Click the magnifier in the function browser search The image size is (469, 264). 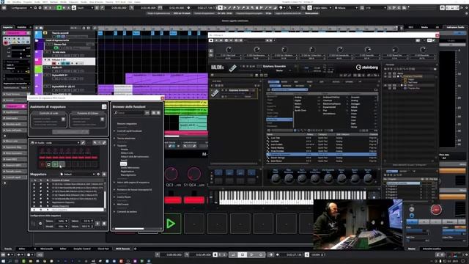click(x=116, y=113)
